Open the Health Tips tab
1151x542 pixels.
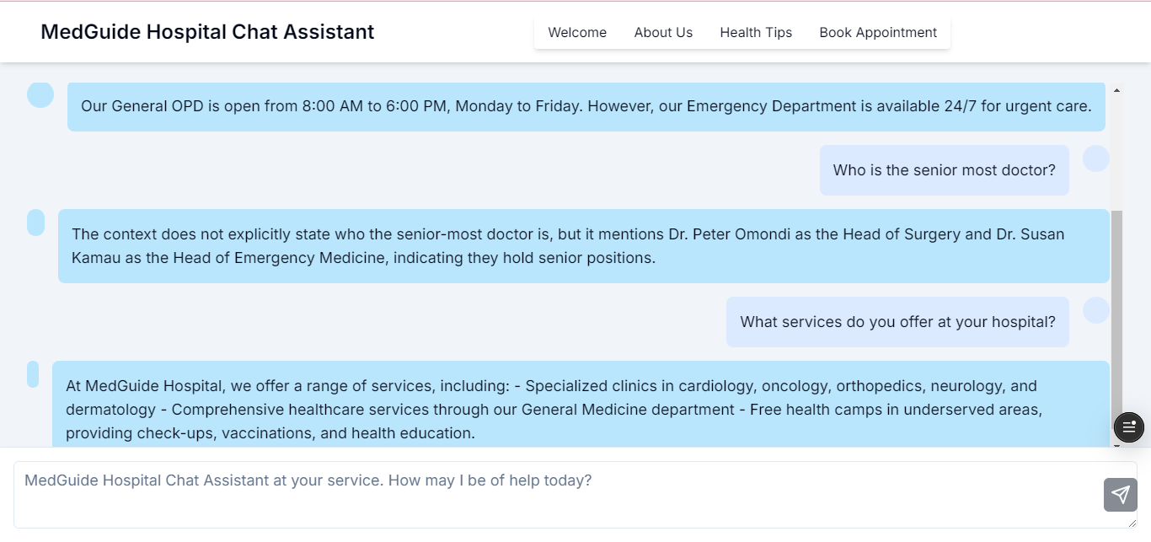pyautogui.click(x=756, y=32)
